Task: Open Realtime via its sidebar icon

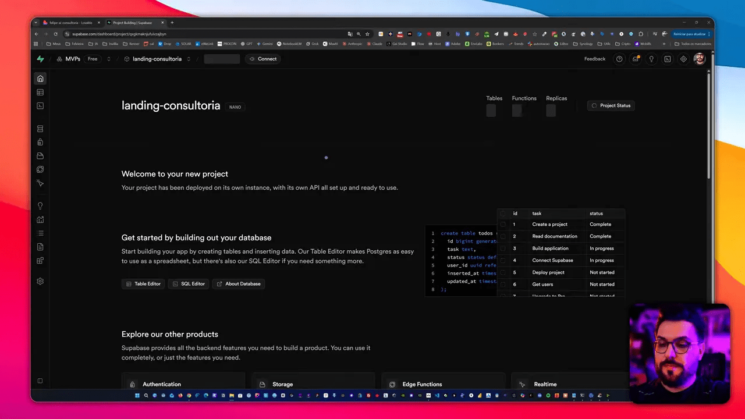Action: coord(40,169)
